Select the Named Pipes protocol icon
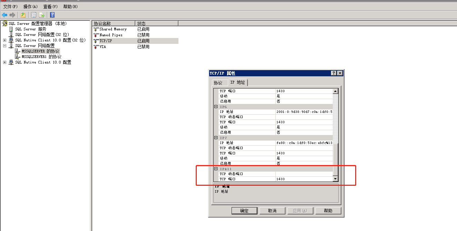Image resolution: width=457 pixels, height=231 pixels. coord(96,35)
